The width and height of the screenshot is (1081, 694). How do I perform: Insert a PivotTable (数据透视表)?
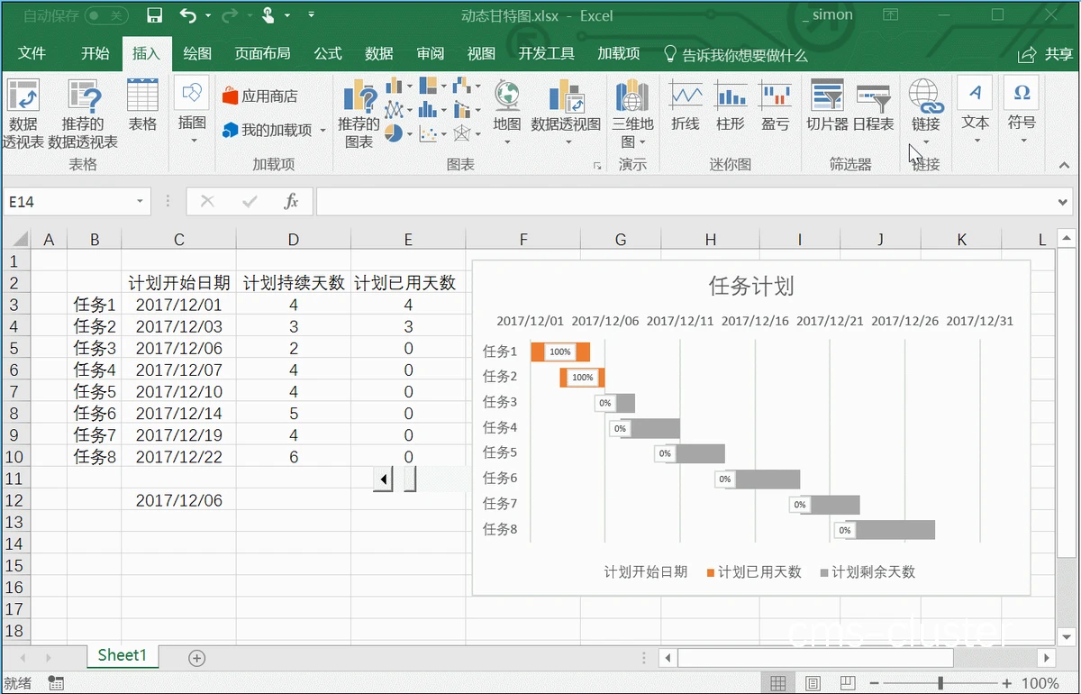(x=23, y=114)
